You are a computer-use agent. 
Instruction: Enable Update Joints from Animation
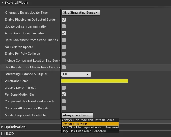[64, 26]
